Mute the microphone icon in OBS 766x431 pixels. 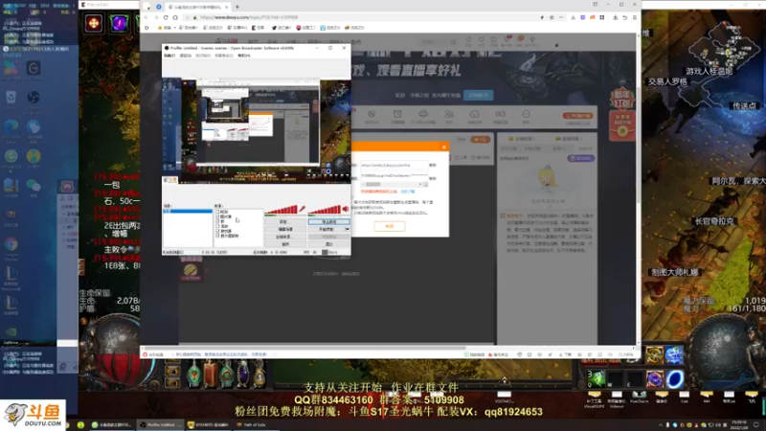click(303, 209)
